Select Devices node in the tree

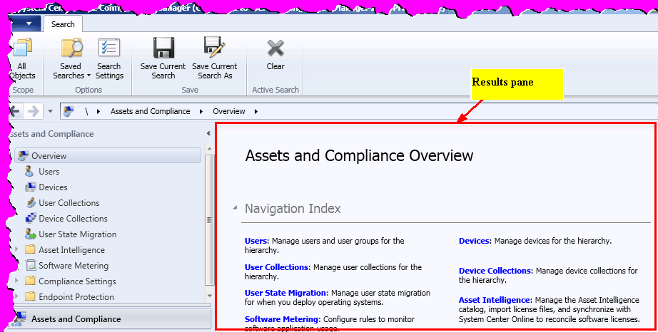coord(53,187)
